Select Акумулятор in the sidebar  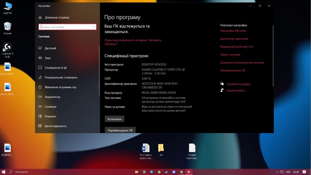tap(52, 97)
